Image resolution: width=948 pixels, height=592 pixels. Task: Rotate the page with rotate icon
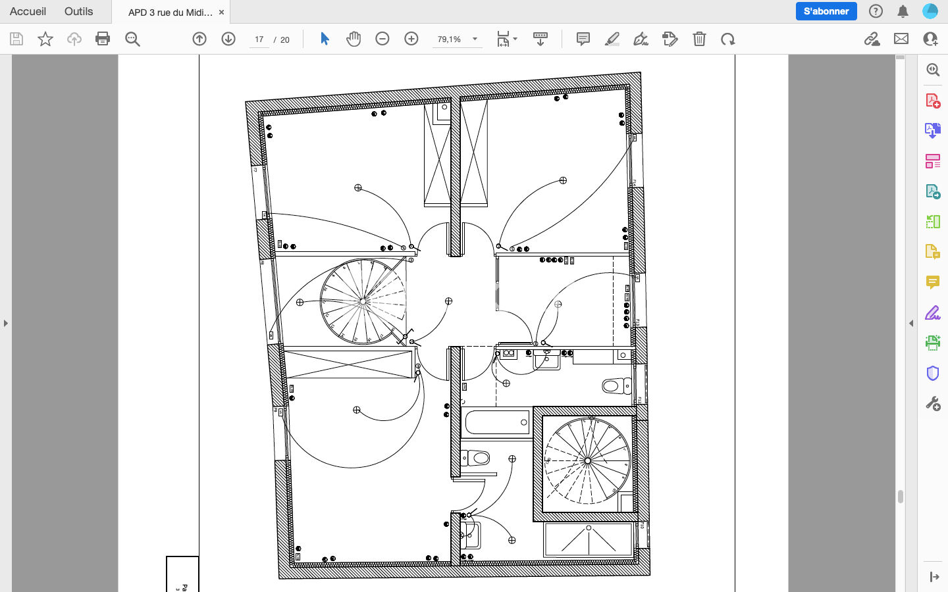point(727,39)
